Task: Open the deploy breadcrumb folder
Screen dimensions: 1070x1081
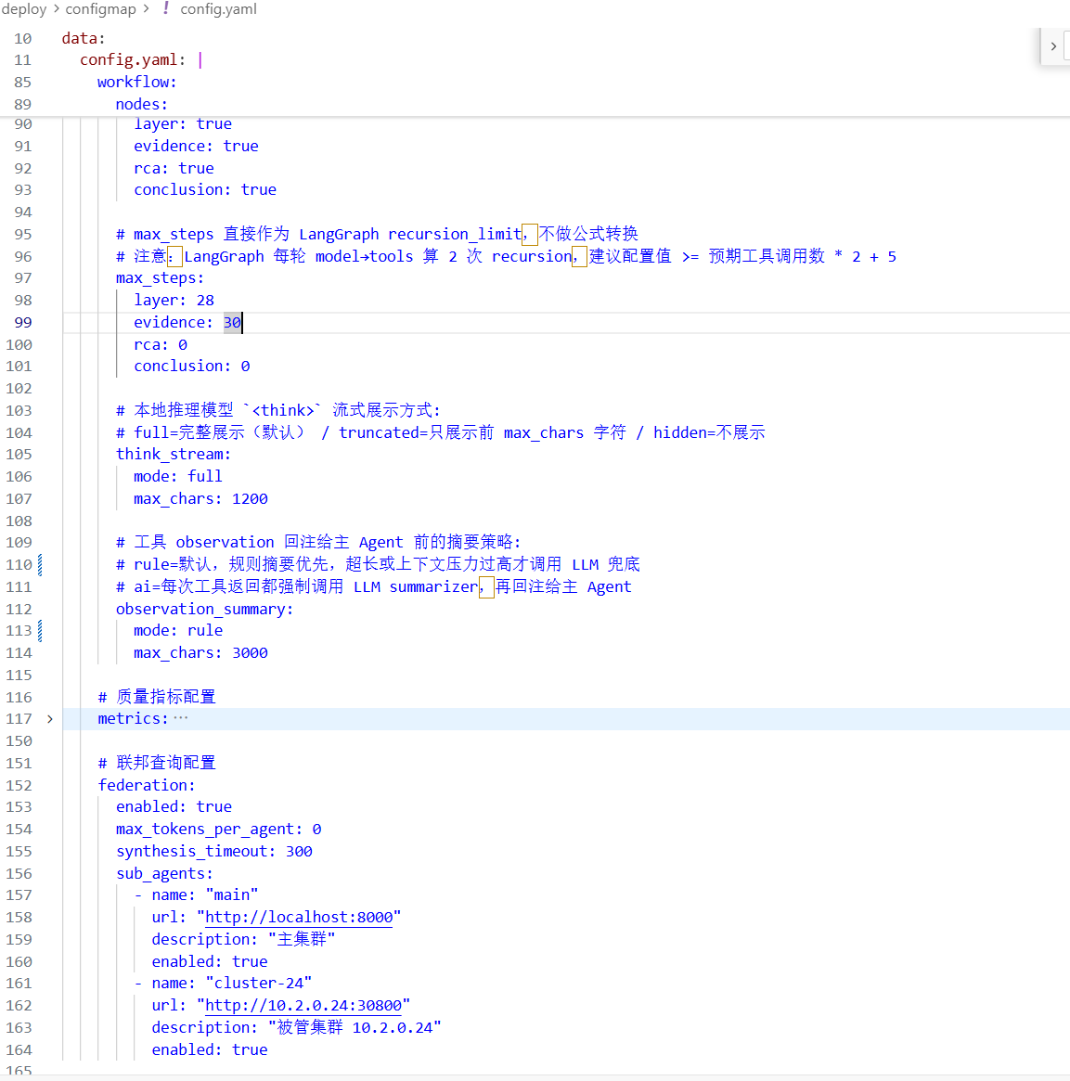Action: (x=24, y=9)
